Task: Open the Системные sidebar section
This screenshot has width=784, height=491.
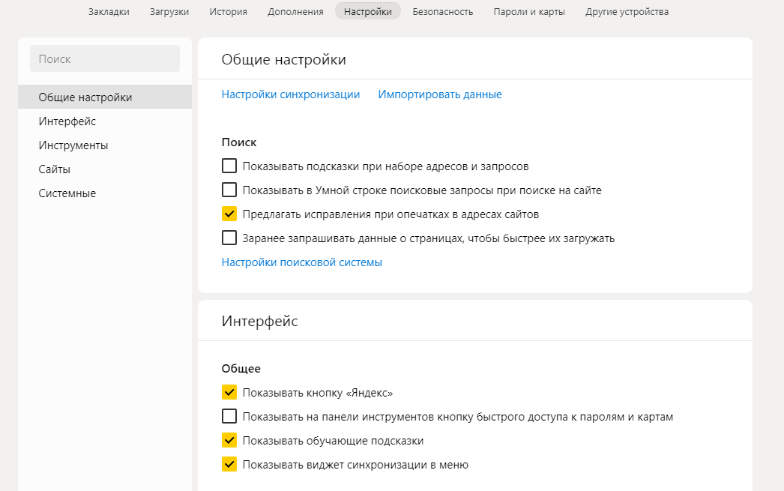Action: [x=67, y=193]
